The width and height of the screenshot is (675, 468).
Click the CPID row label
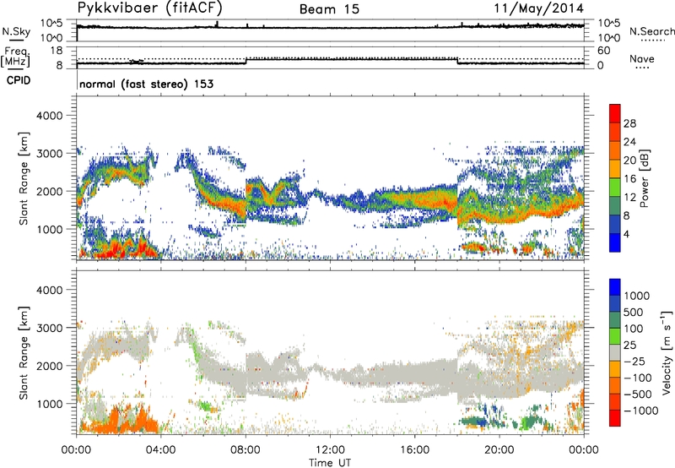(x=19, y=80)
